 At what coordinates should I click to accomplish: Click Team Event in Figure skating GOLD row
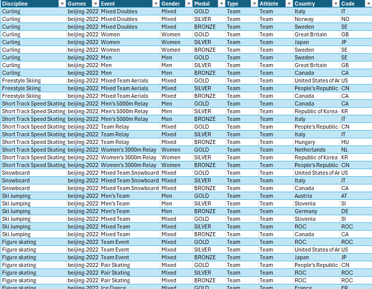tap(130, 242)
